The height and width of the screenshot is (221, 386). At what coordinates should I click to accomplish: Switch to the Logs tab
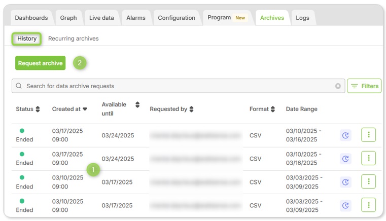(302, 18)
